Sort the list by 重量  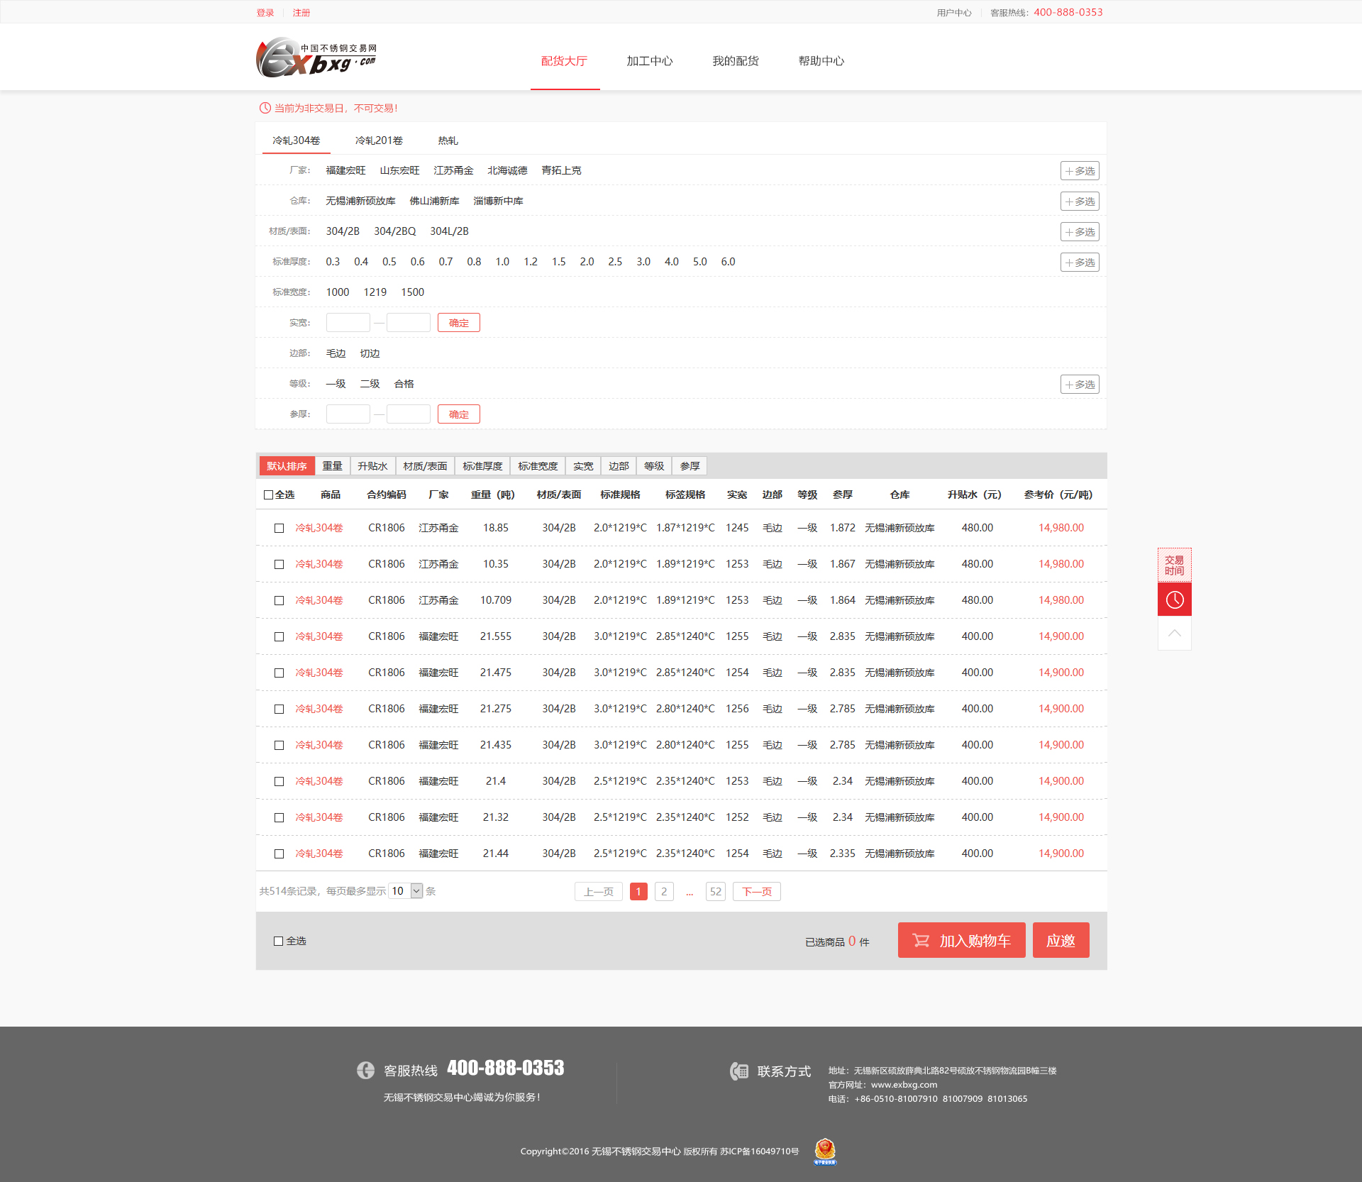(x=332, y=466)
